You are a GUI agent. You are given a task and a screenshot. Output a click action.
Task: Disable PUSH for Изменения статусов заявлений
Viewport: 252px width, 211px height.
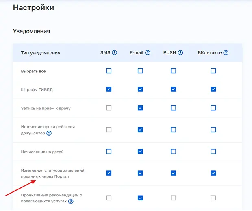[173, 173]
